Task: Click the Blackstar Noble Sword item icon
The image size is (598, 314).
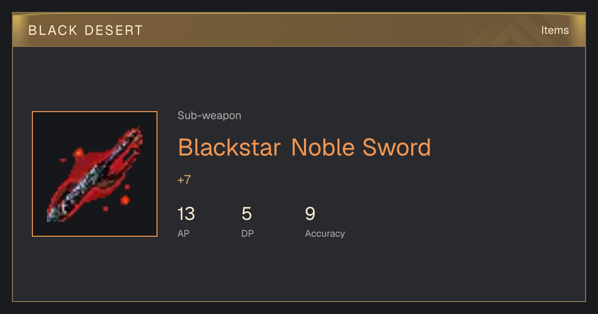Action: [95, 174]
